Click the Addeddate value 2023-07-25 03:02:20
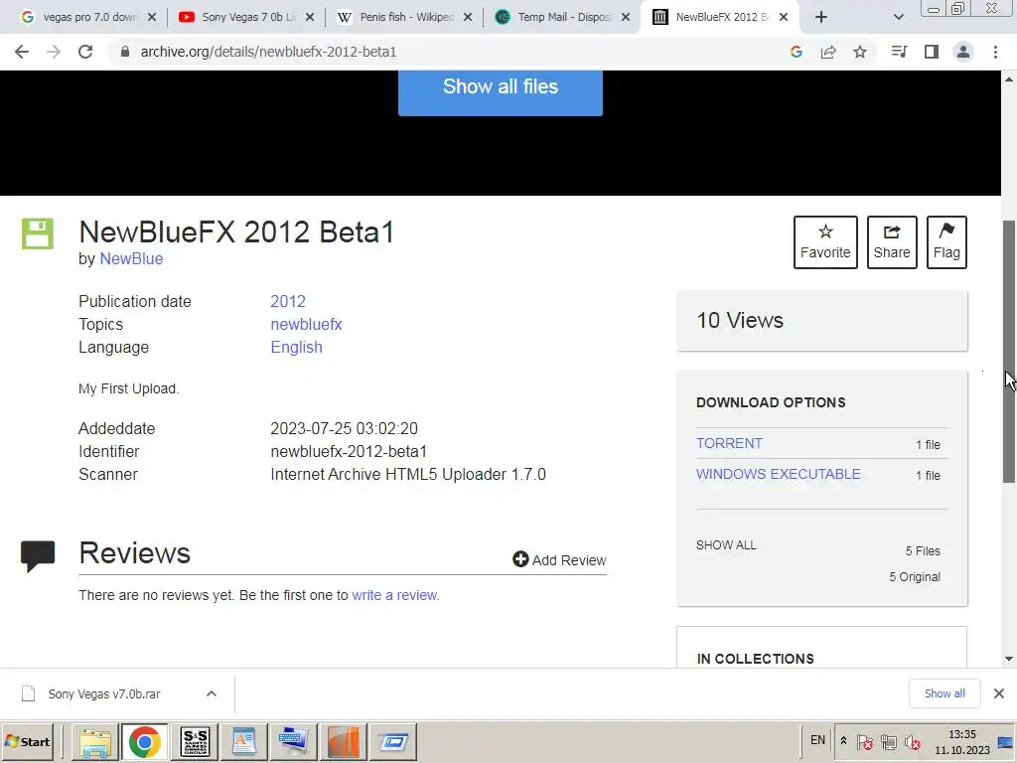Screen dimensions: 1017x763 (345, 429)
